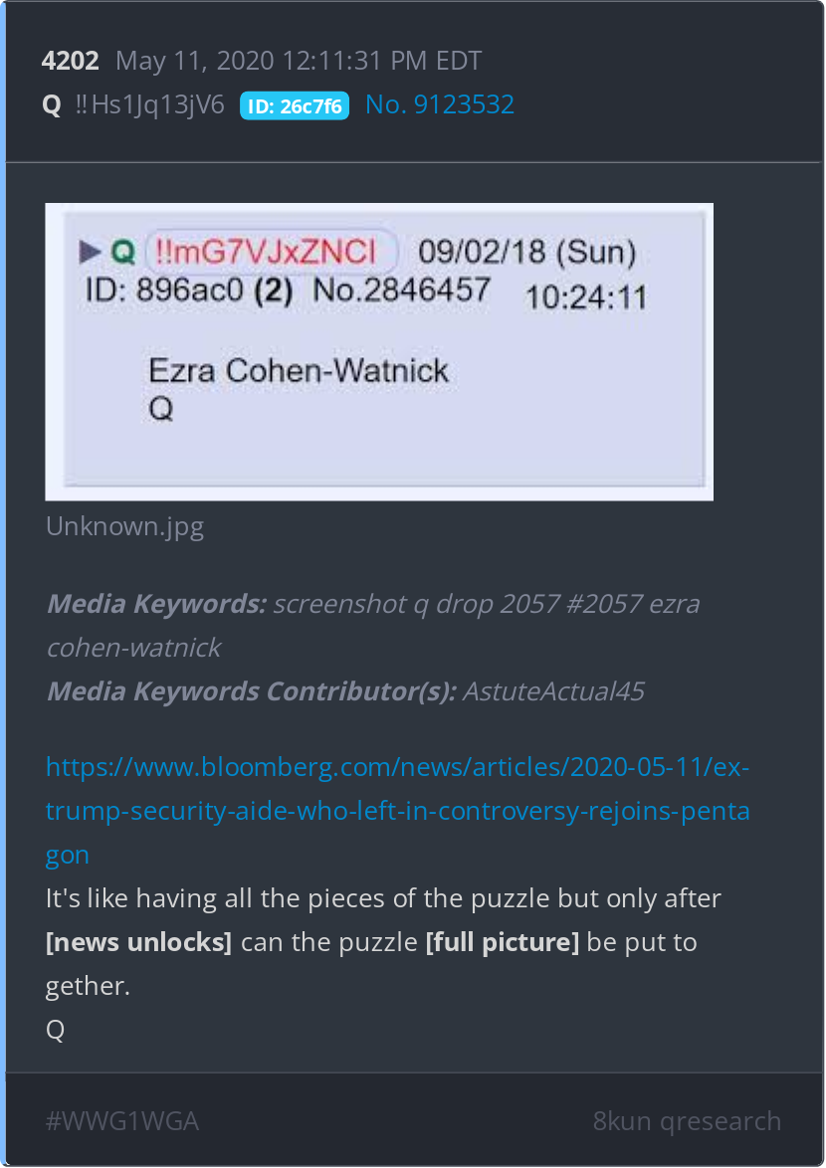Select No.2846457 inside the embedded image
This screenshot has height=1168, width=826.
pos(401,290)
